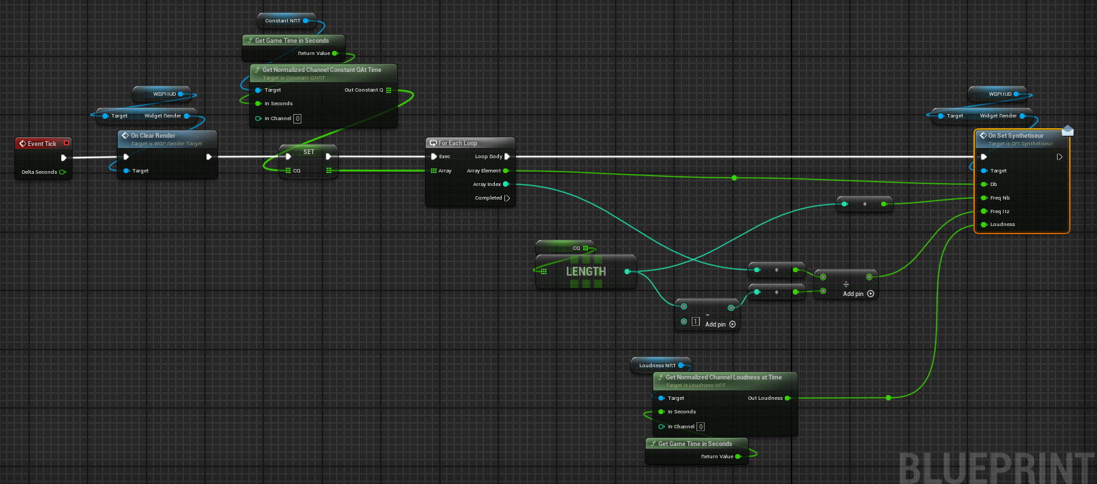Screen dimensions: 1097x484
Task: Select the reroute node on the Db wire
Action: coord(735,178)
